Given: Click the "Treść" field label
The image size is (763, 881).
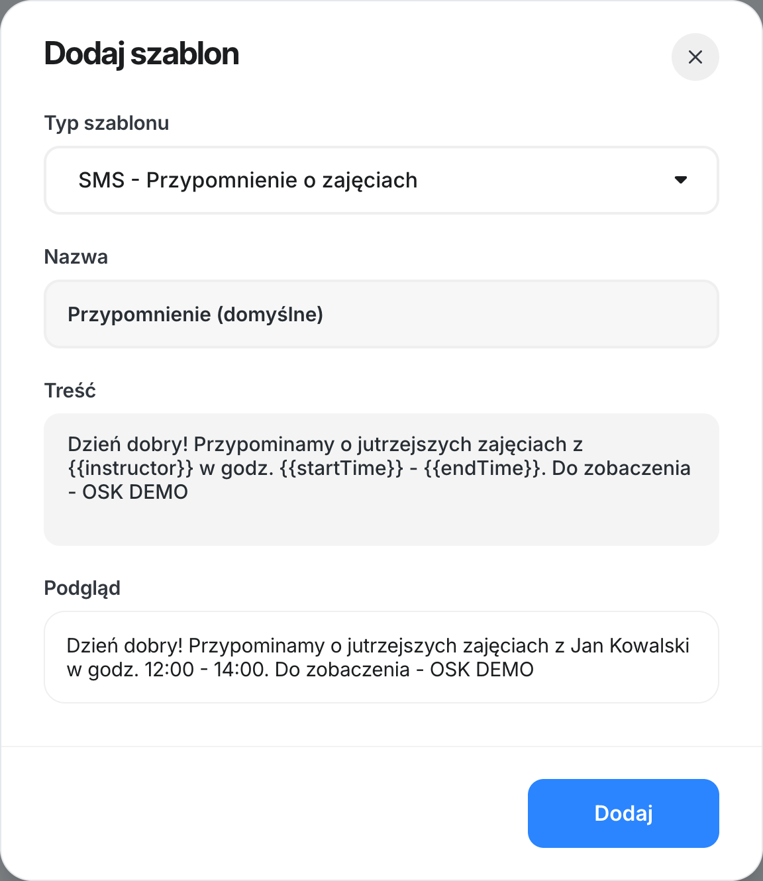Looking at the screenshot, I should tap(70, 391).
